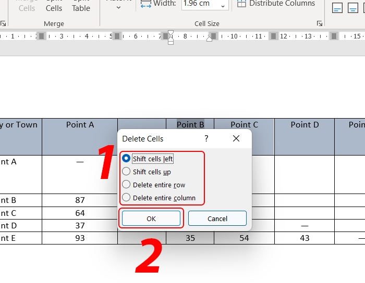
Task: Close the Delete Cells dialog
Action: pos(236,138)
